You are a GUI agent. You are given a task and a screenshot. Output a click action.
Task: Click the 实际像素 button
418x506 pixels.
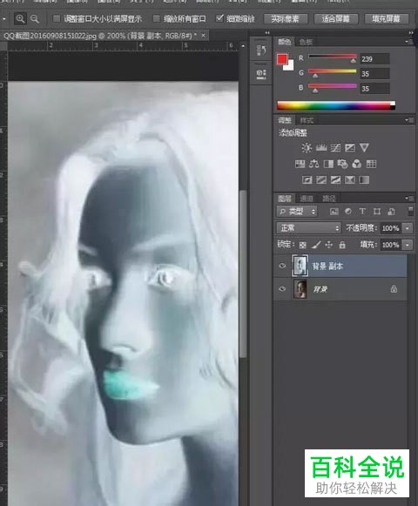pyautogui.click(x=286, y=19)
